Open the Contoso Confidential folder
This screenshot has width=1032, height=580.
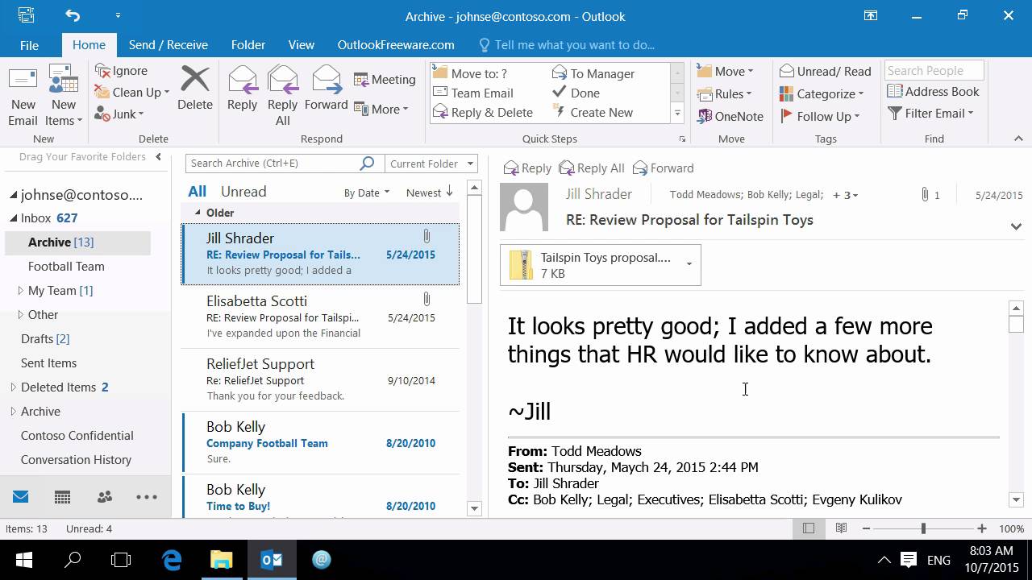point(77,435)
